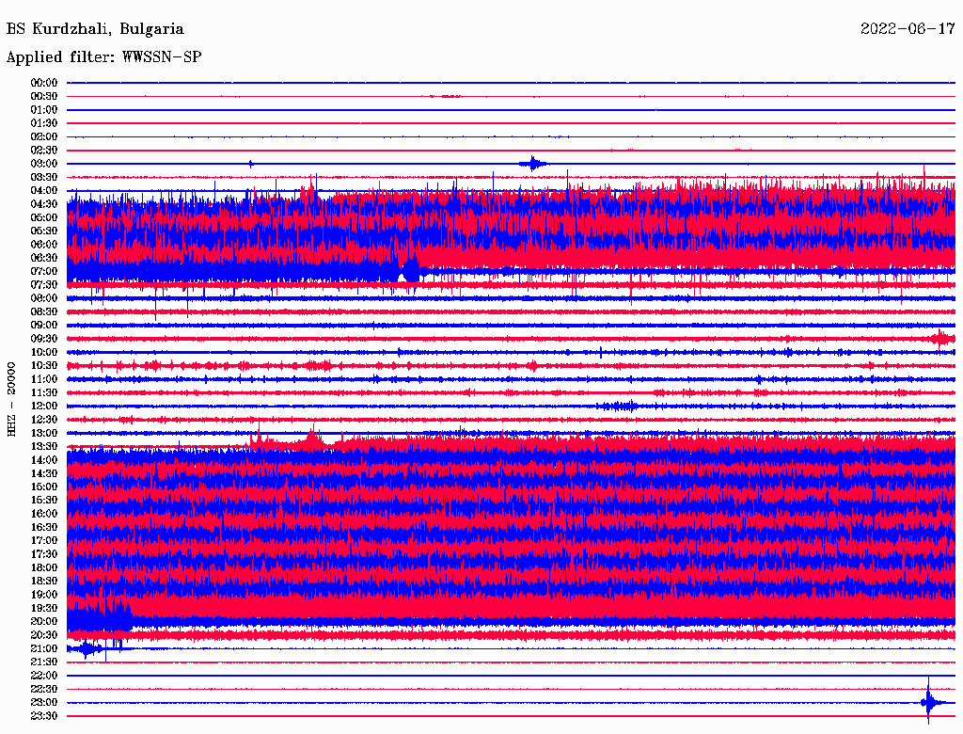This screenshot has height=734, width=963.
Task: Select the 07:00 time label
Action: 44,271
